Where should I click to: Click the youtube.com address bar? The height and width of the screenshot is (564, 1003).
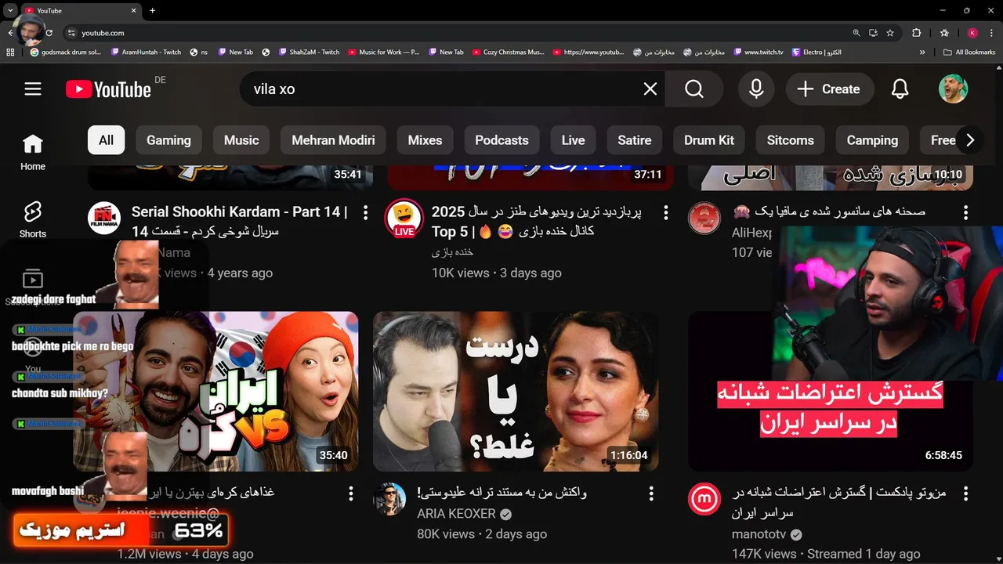tap(454, 33)
